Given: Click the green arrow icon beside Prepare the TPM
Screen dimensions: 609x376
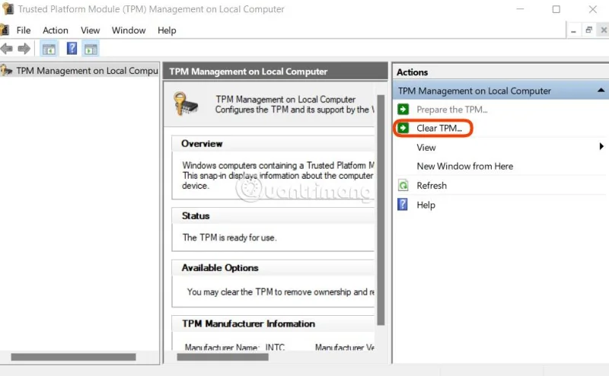Looking at the screenshot, I should point(403,109).
